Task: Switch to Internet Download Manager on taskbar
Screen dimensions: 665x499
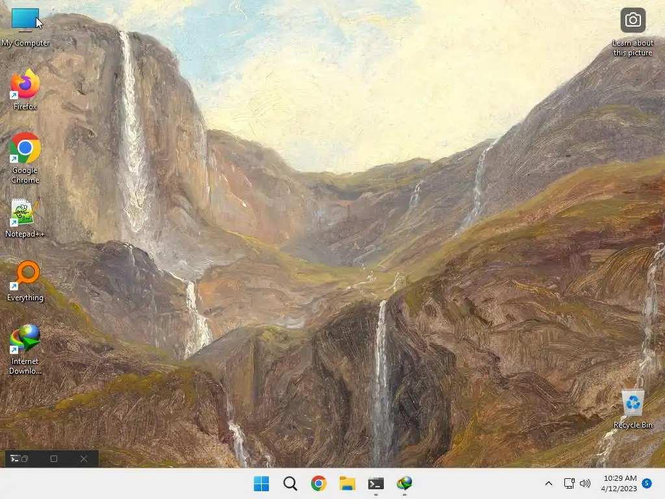Action: (404, 483)
